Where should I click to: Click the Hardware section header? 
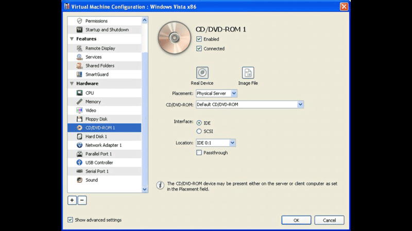pyautogui.click(x=105, y=84)
